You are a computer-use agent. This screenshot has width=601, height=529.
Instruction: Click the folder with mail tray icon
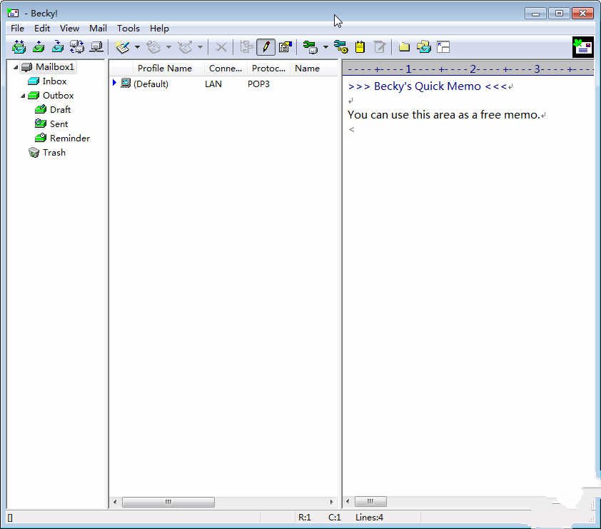pyautogui.click(x=424, y=47)
